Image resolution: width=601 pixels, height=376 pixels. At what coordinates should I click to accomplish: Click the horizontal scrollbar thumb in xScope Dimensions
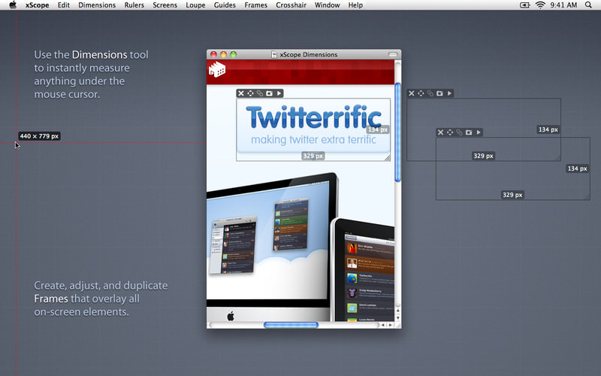coord(291,325)
